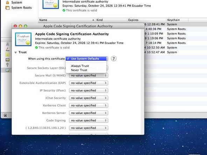Click the dialog scrollbar on the right edge
This screenshot has width=207, height=155.
(142, 82)
